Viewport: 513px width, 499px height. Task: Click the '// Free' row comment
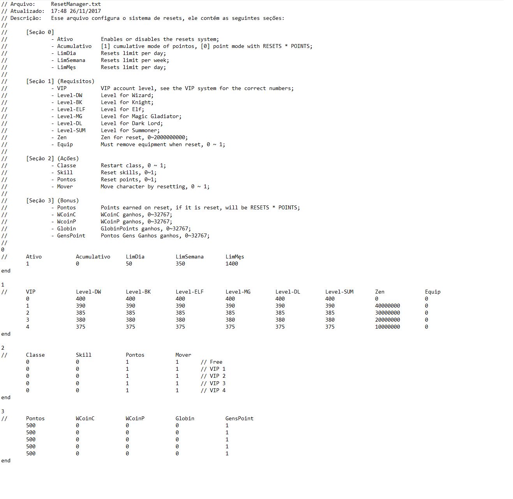(x=212, y=362)
